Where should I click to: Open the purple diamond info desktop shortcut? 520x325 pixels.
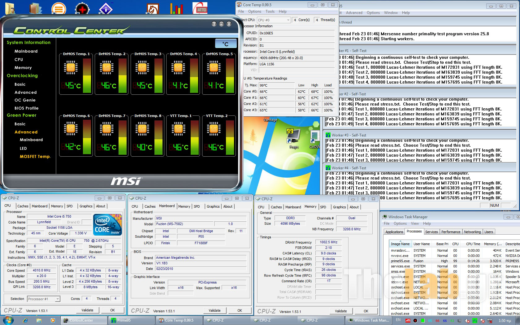pyautogui.click(x=106, y=9)
